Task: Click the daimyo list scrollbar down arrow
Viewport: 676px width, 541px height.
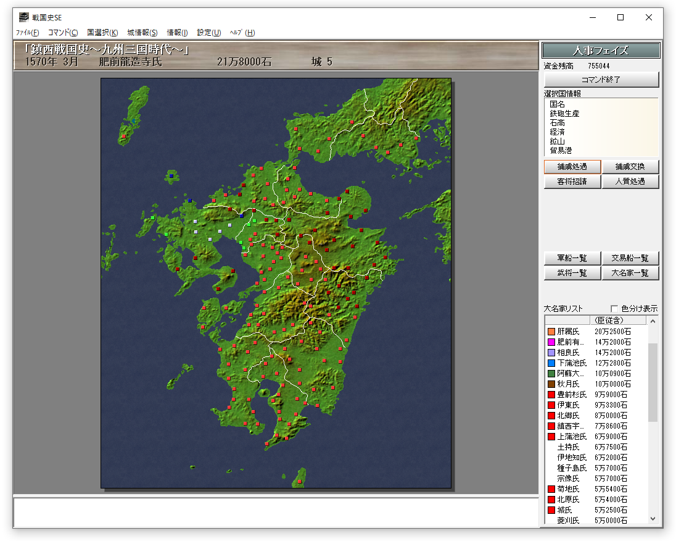Action: pos(653,519)
